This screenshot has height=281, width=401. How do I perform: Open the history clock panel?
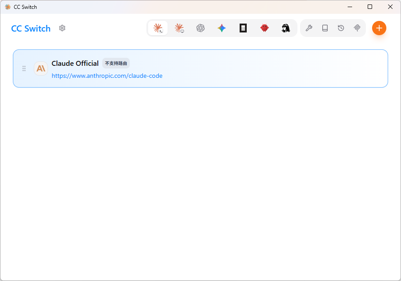click(x=341, y=28)
